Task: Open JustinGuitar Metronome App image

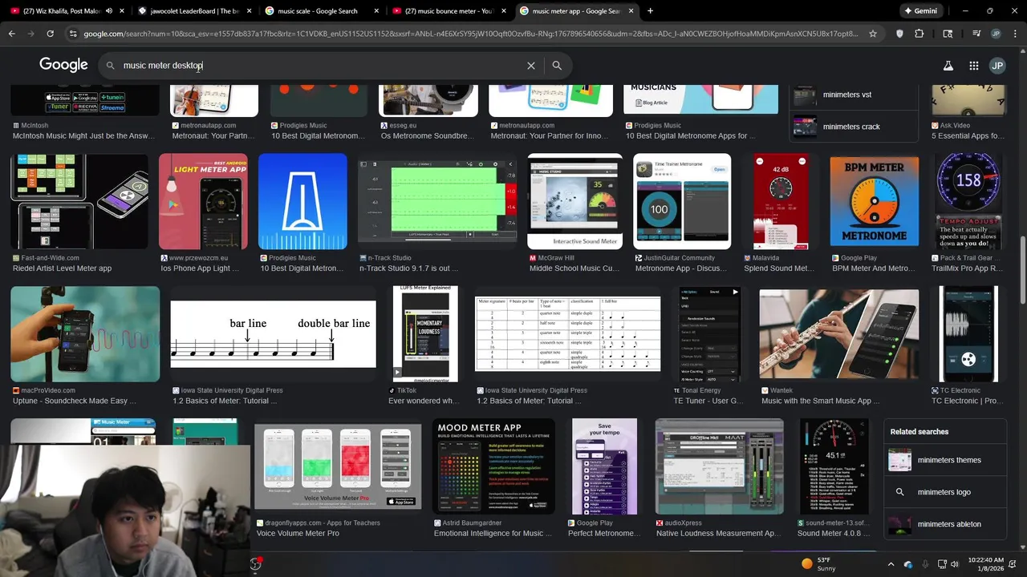Action: (682, 201)
